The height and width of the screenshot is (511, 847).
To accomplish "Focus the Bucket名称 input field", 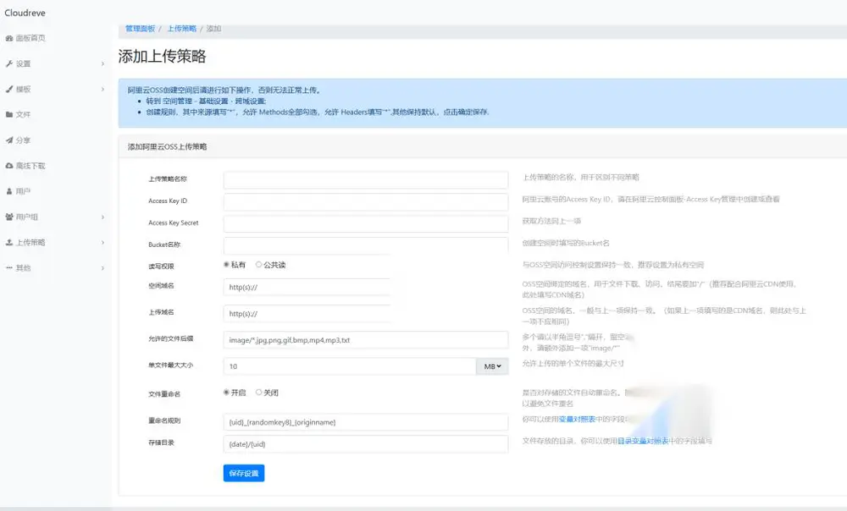I will click(366, 245).
